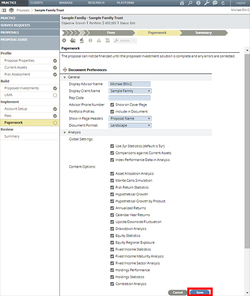Open the Display Client Name dropdown
The height and width of the screenshot is (296, 250).
point(130,91)
